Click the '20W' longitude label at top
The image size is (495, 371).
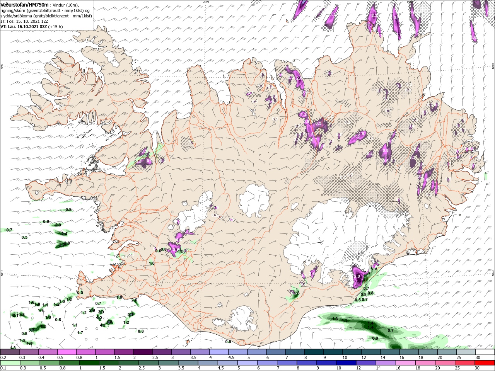(205, 2)
